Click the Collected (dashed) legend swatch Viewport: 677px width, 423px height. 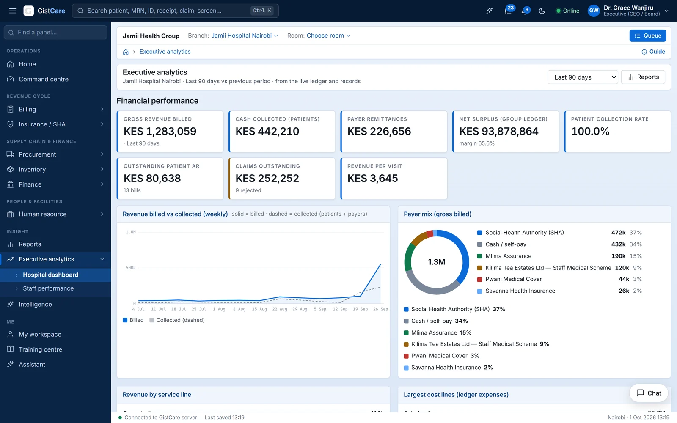click(x=151, y=320)
